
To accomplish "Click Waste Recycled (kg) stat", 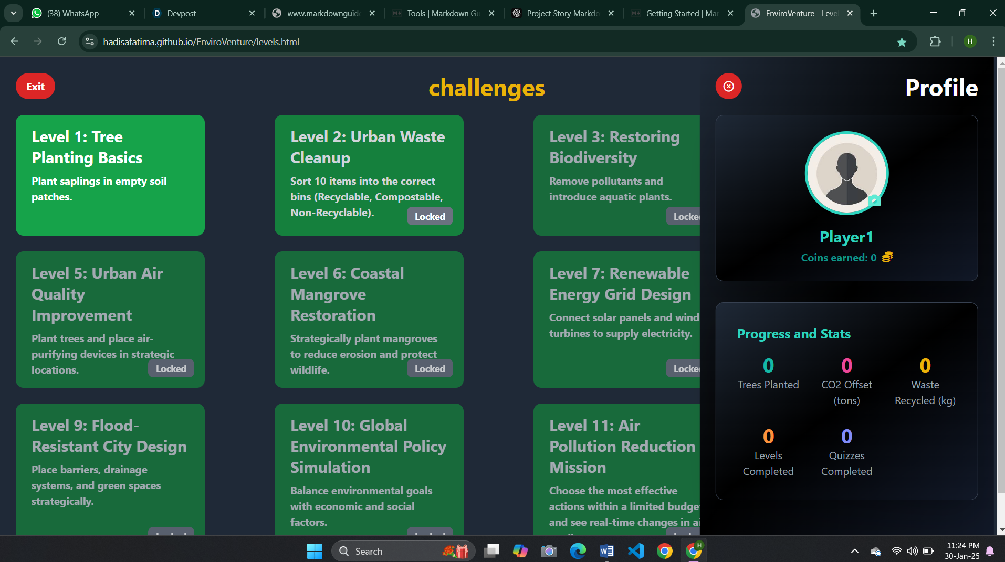I will pos(925,381).
